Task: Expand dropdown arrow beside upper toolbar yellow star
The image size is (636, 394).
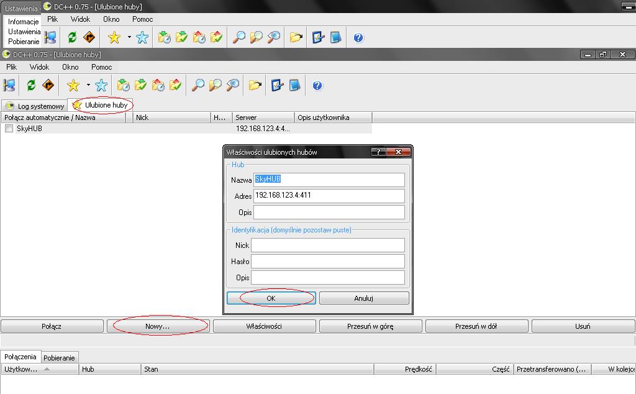Action: (129, 37)
